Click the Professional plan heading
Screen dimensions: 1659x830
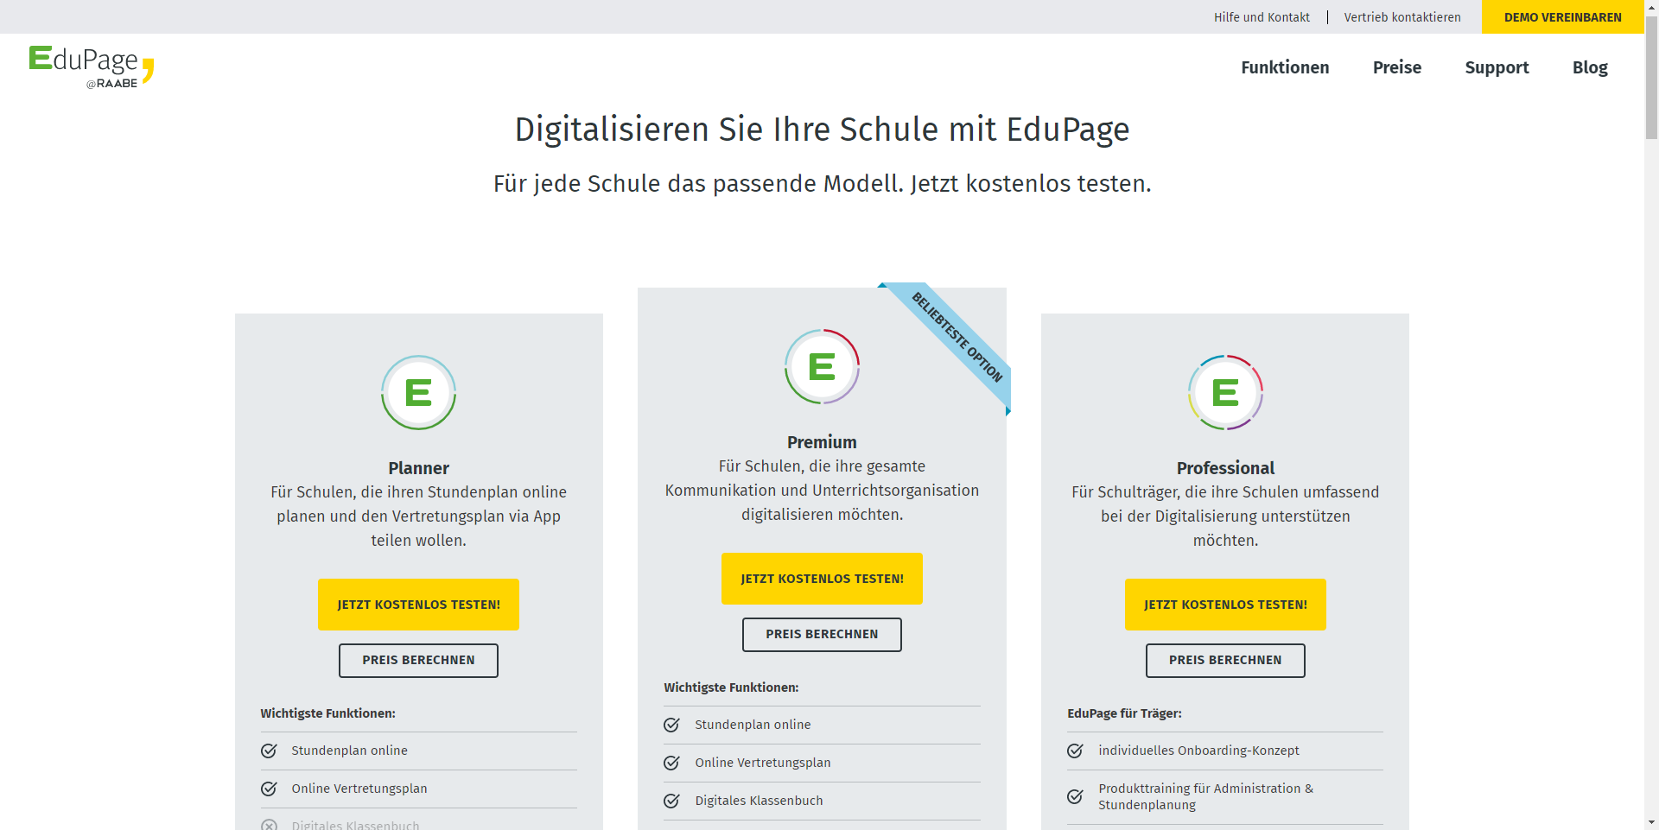[1225, 468]
